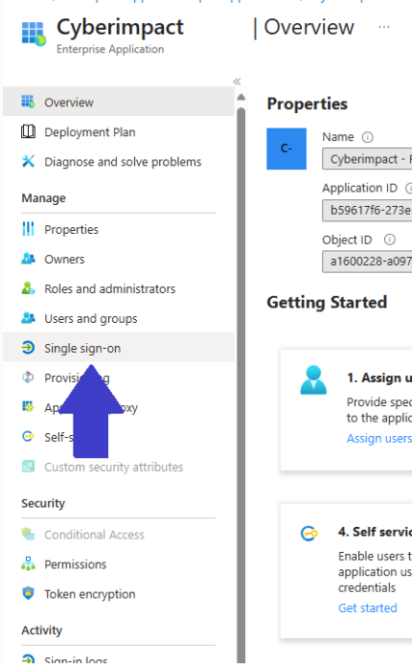Click the Assign users person icon
Image resolution: width=412 pixels, height=664 pixels.
(x=313, y=379)
